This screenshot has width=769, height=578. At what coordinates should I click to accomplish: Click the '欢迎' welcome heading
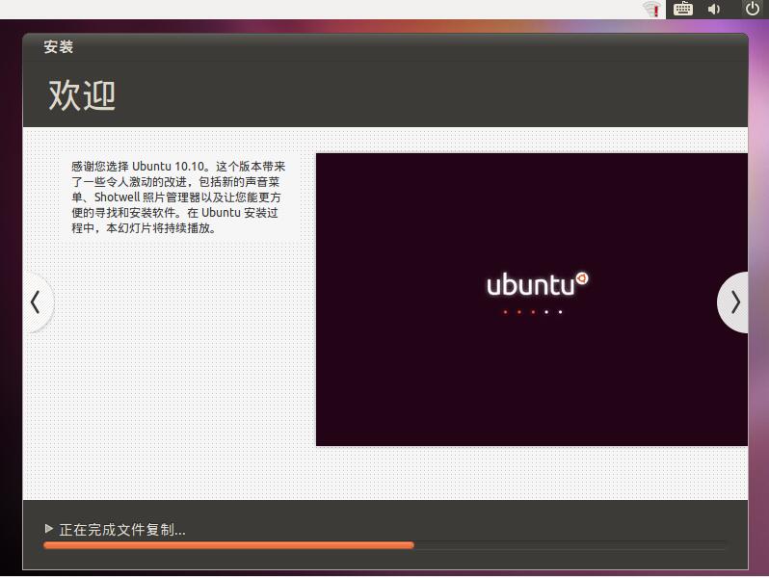[x=82, y=95]
